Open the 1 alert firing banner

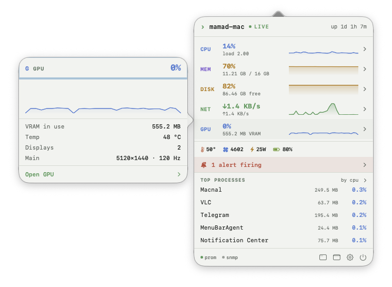[284, 165]
